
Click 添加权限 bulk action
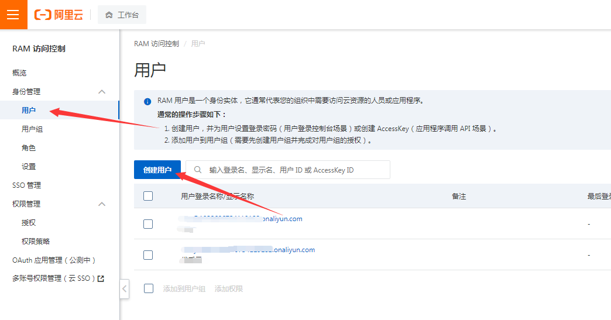click(229, 288)
